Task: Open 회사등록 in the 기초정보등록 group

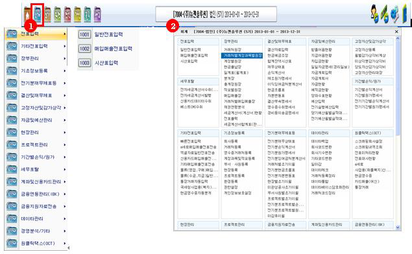Action: [x=231, y=141]
